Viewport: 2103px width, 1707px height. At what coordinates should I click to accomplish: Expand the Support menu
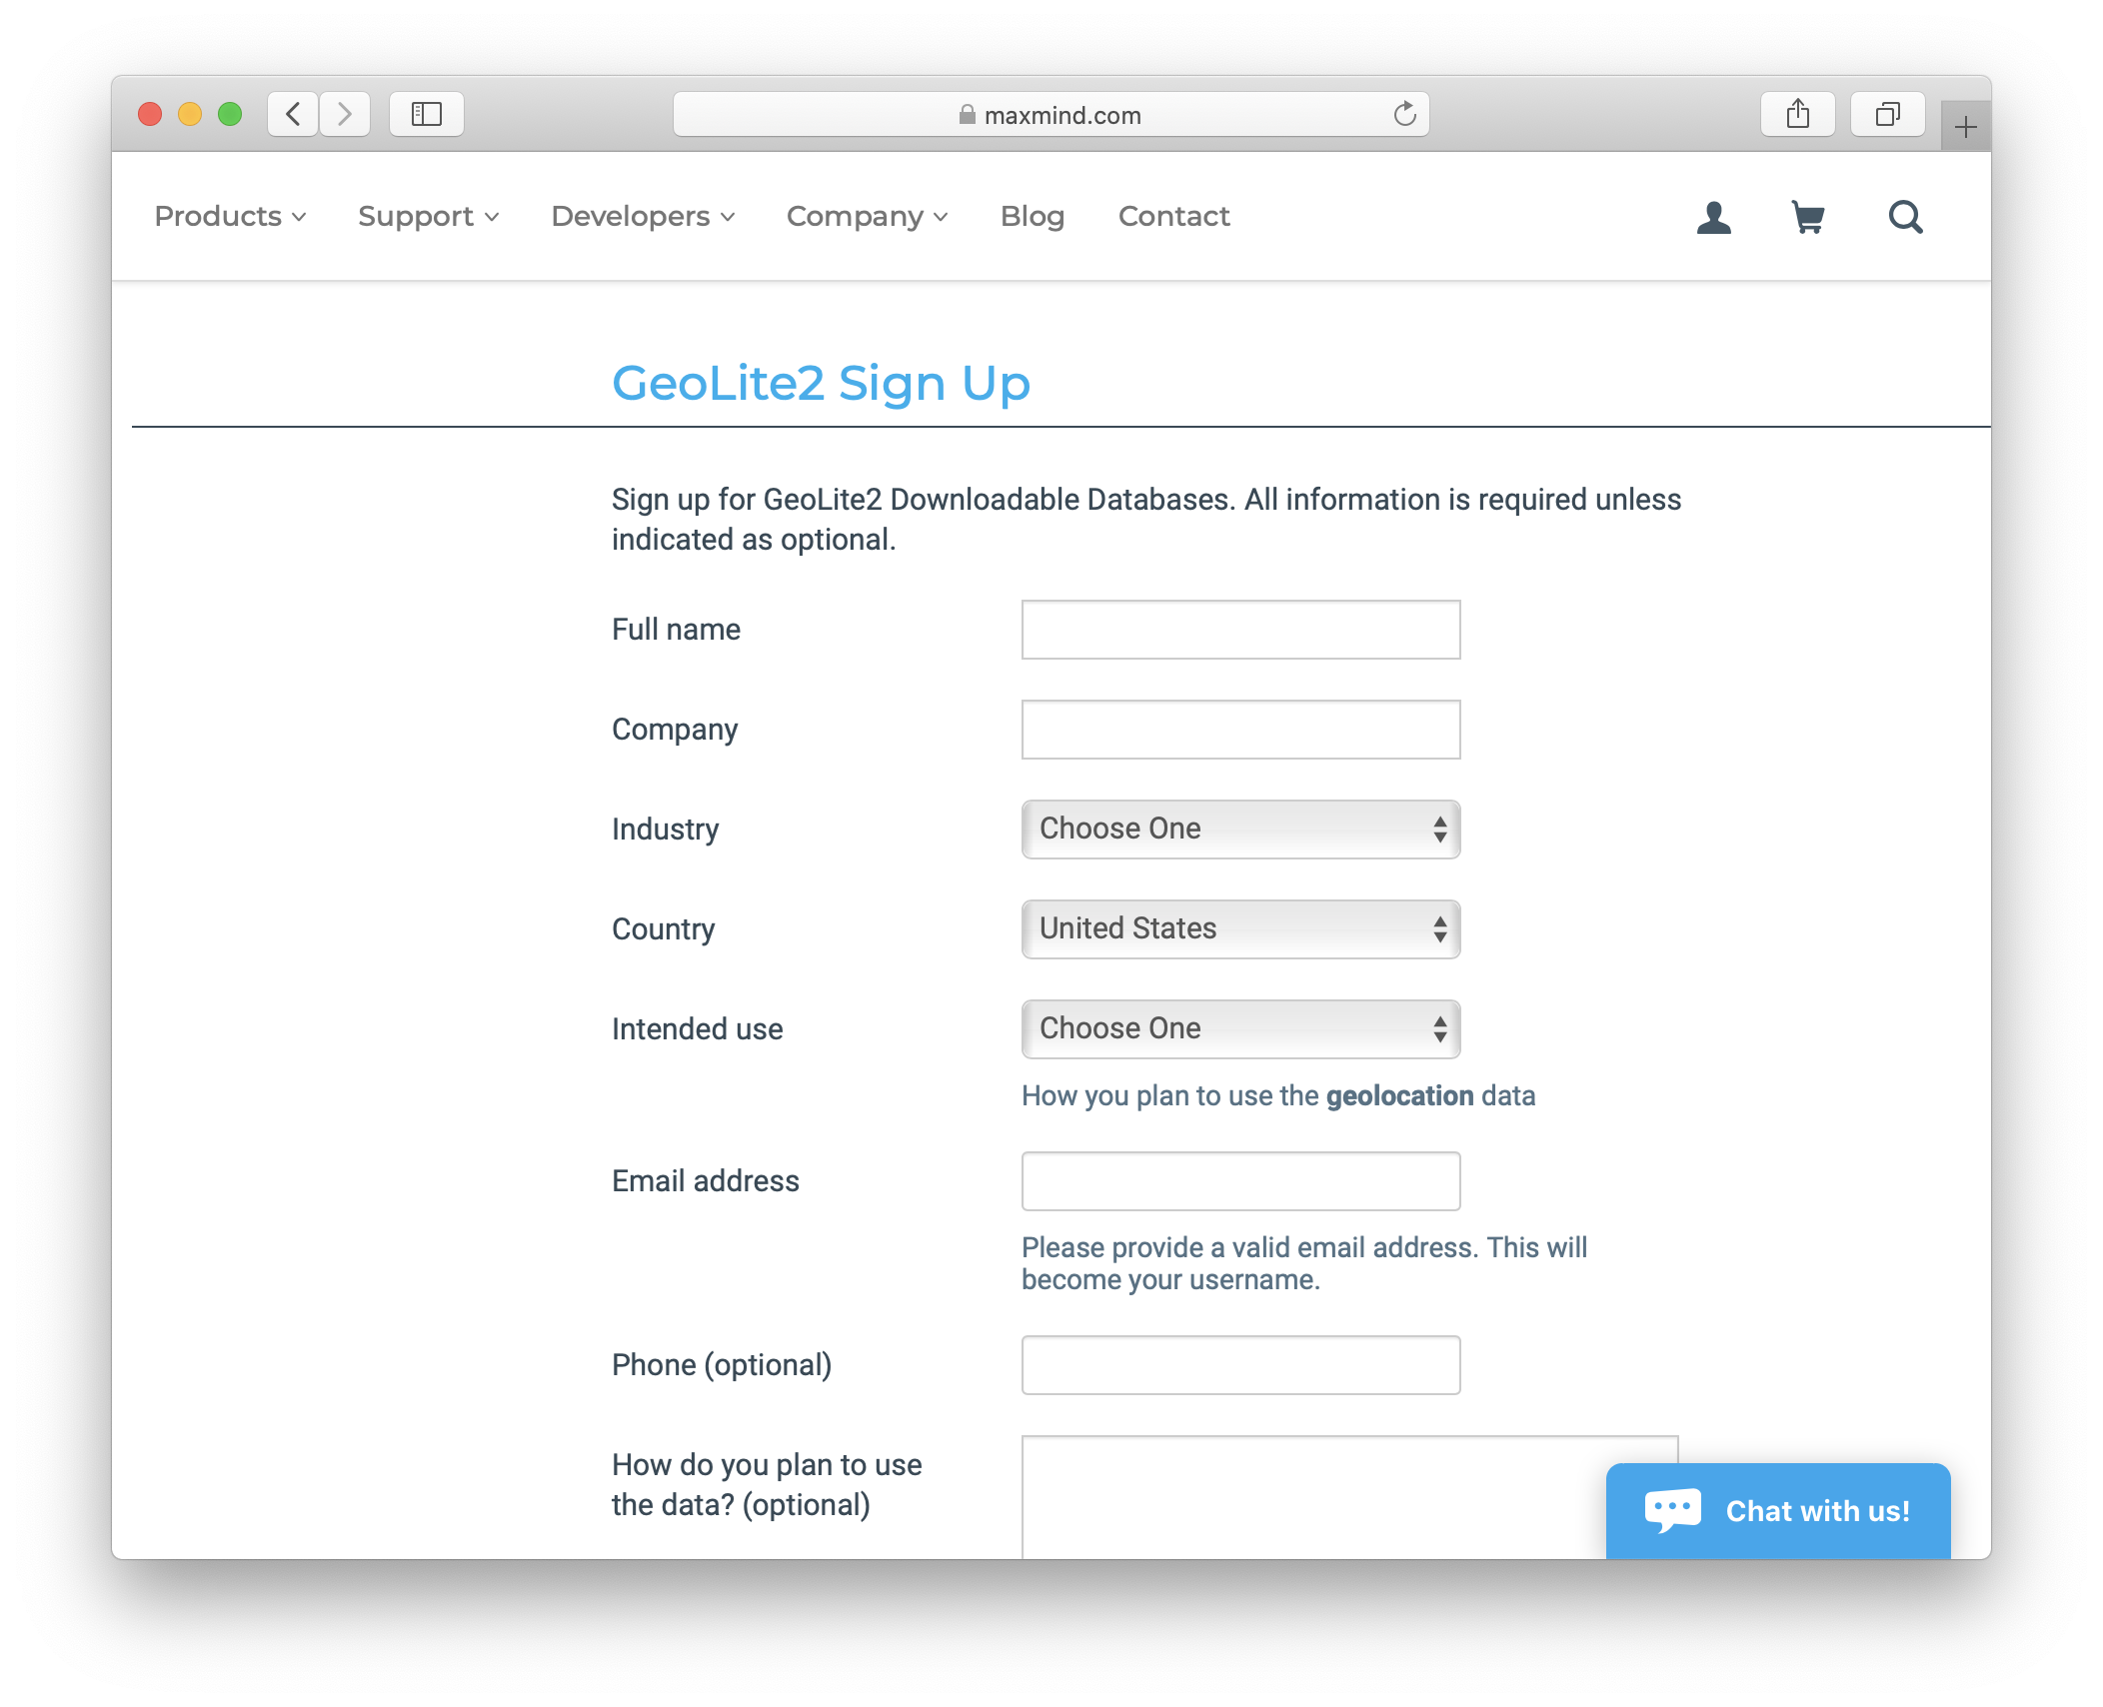coord(428,216)
